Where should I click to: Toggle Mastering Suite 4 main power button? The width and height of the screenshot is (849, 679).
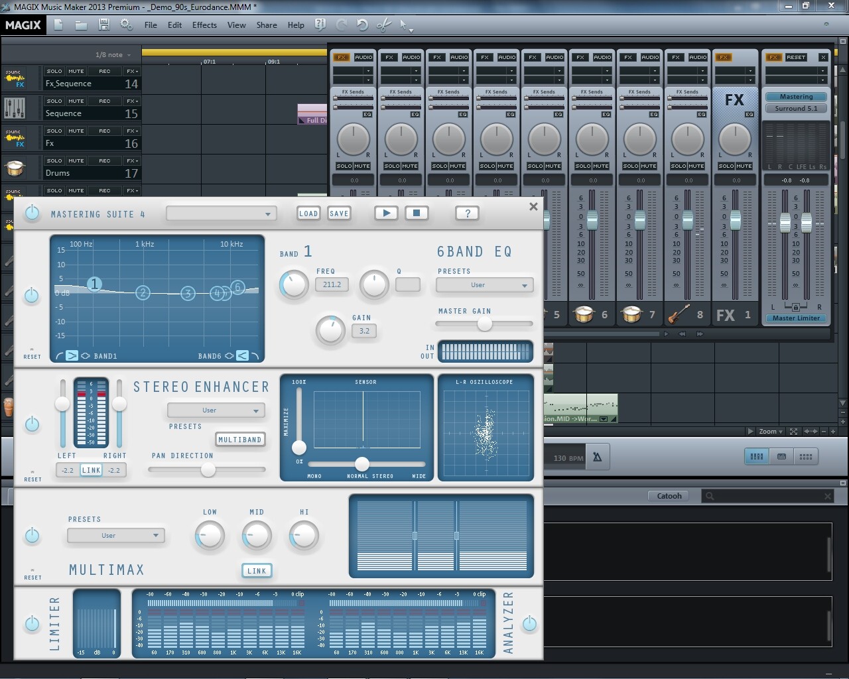(32, 214)
